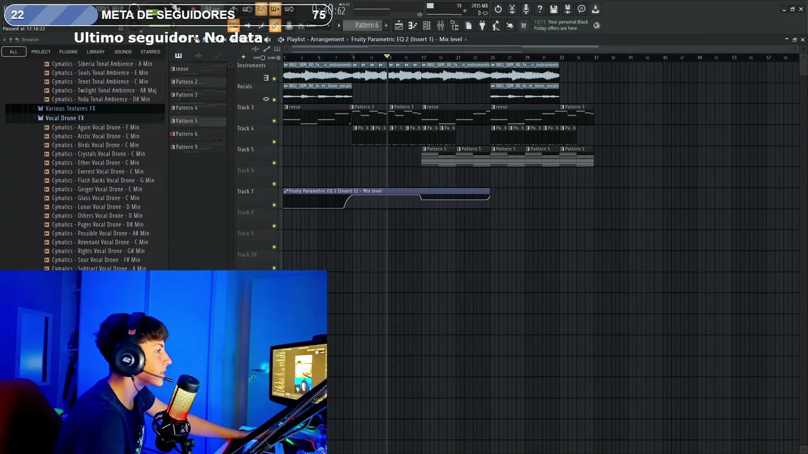
Task: Open the channel rack toolbar icon
Action: (427, 25)
